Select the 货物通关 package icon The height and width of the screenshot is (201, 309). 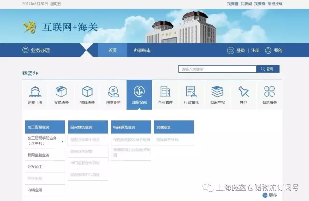61,91
